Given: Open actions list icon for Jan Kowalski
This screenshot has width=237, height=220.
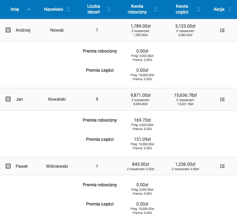Looking at the screenshot, I should point(222,99).
